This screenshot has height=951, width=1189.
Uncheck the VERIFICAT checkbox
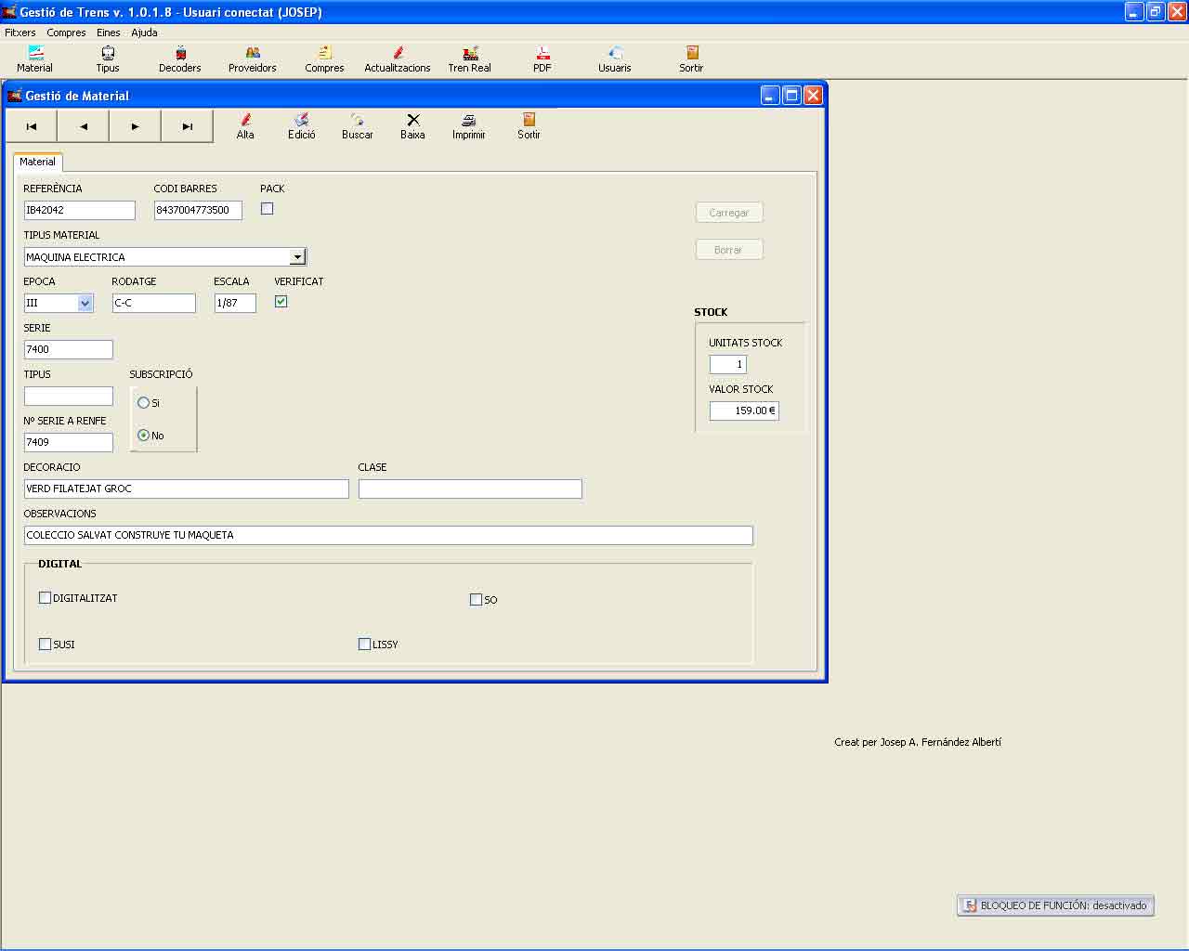(x=281, y=302)
